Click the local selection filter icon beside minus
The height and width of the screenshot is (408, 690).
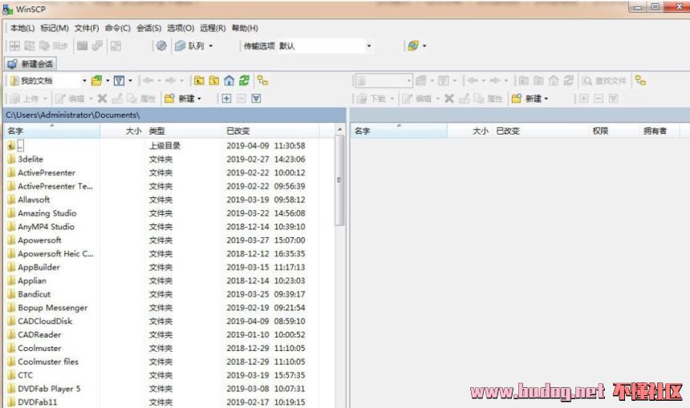(x=256, y=99)
